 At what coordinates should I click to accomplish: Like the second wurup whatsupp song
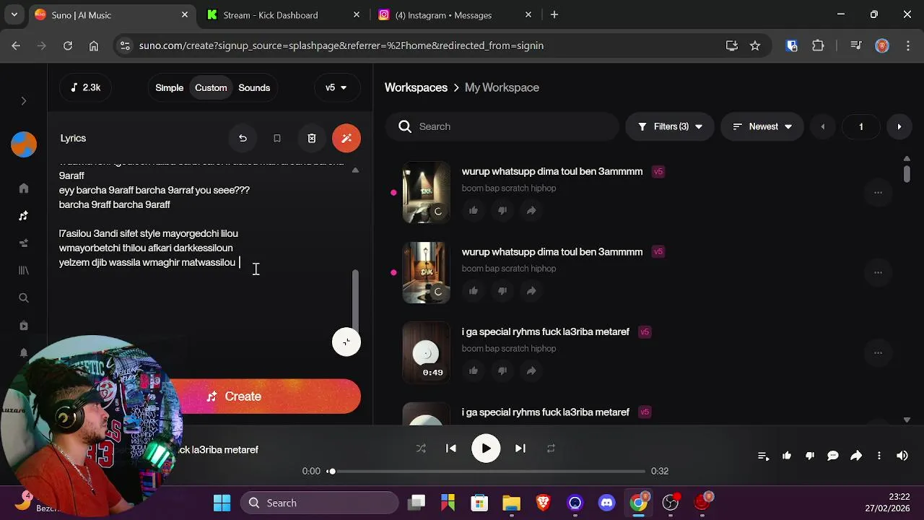[474, 290]
